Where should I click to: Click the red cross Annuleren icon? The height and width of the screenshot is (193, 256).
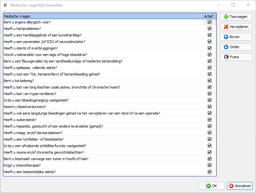point(231,186)
